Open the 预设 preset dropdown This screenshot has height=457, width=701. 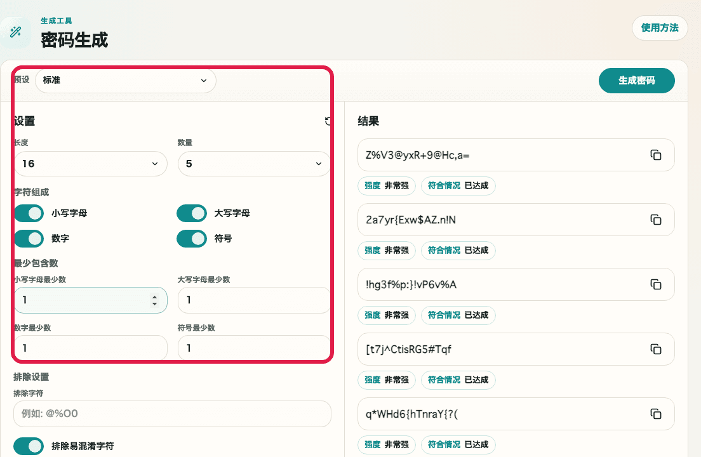tap(125, 81)
